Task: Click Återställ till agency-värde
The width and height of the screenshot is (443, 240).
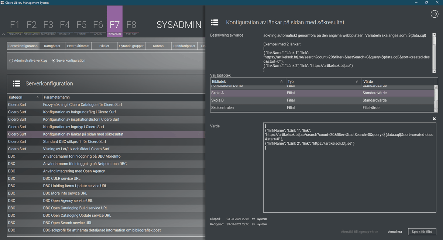Action: click(x=359, y=232)
